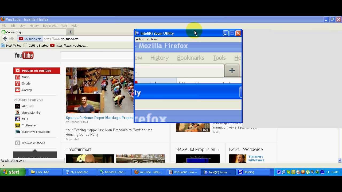Image resolution: width=342 pixels, height=192 pixels.
Task: Click the page scrollbar down arrow
Action: pos(340,161)
